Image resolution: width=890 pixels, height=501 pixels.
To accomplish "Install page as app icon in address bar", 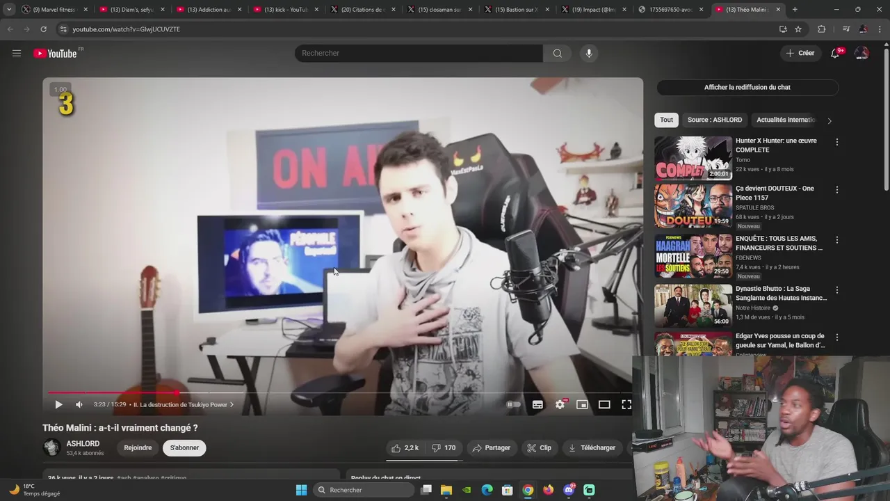I will [x=783, y=29].
